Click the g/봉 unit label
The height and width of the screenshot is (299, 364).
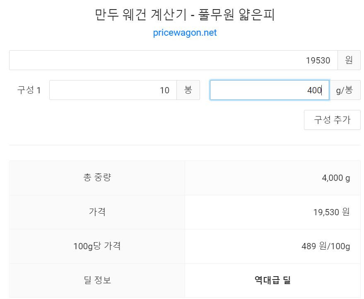point(345,90)
